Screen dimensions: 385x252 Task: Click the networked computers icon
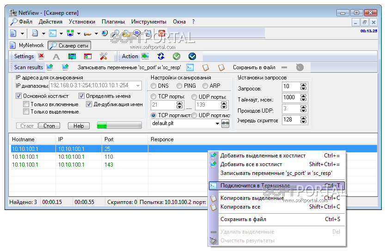coord(70,33)
